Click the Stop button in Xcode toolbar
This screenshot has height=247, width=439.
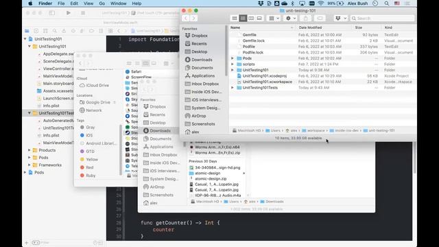pyautogui.click(x=83, y=13)
